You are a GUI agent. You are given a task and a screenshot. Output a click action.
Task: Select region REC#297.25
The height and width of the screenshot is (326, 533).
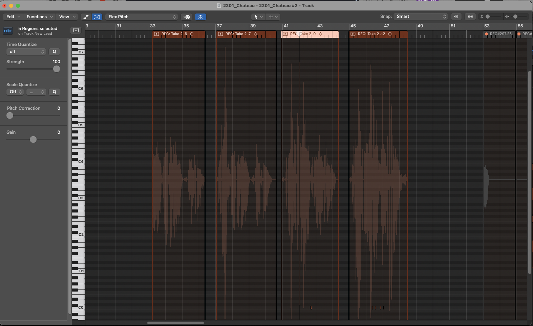pos(499,34)
